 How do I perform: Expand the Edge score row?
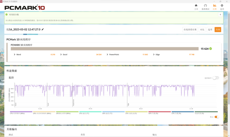(154, 54)
